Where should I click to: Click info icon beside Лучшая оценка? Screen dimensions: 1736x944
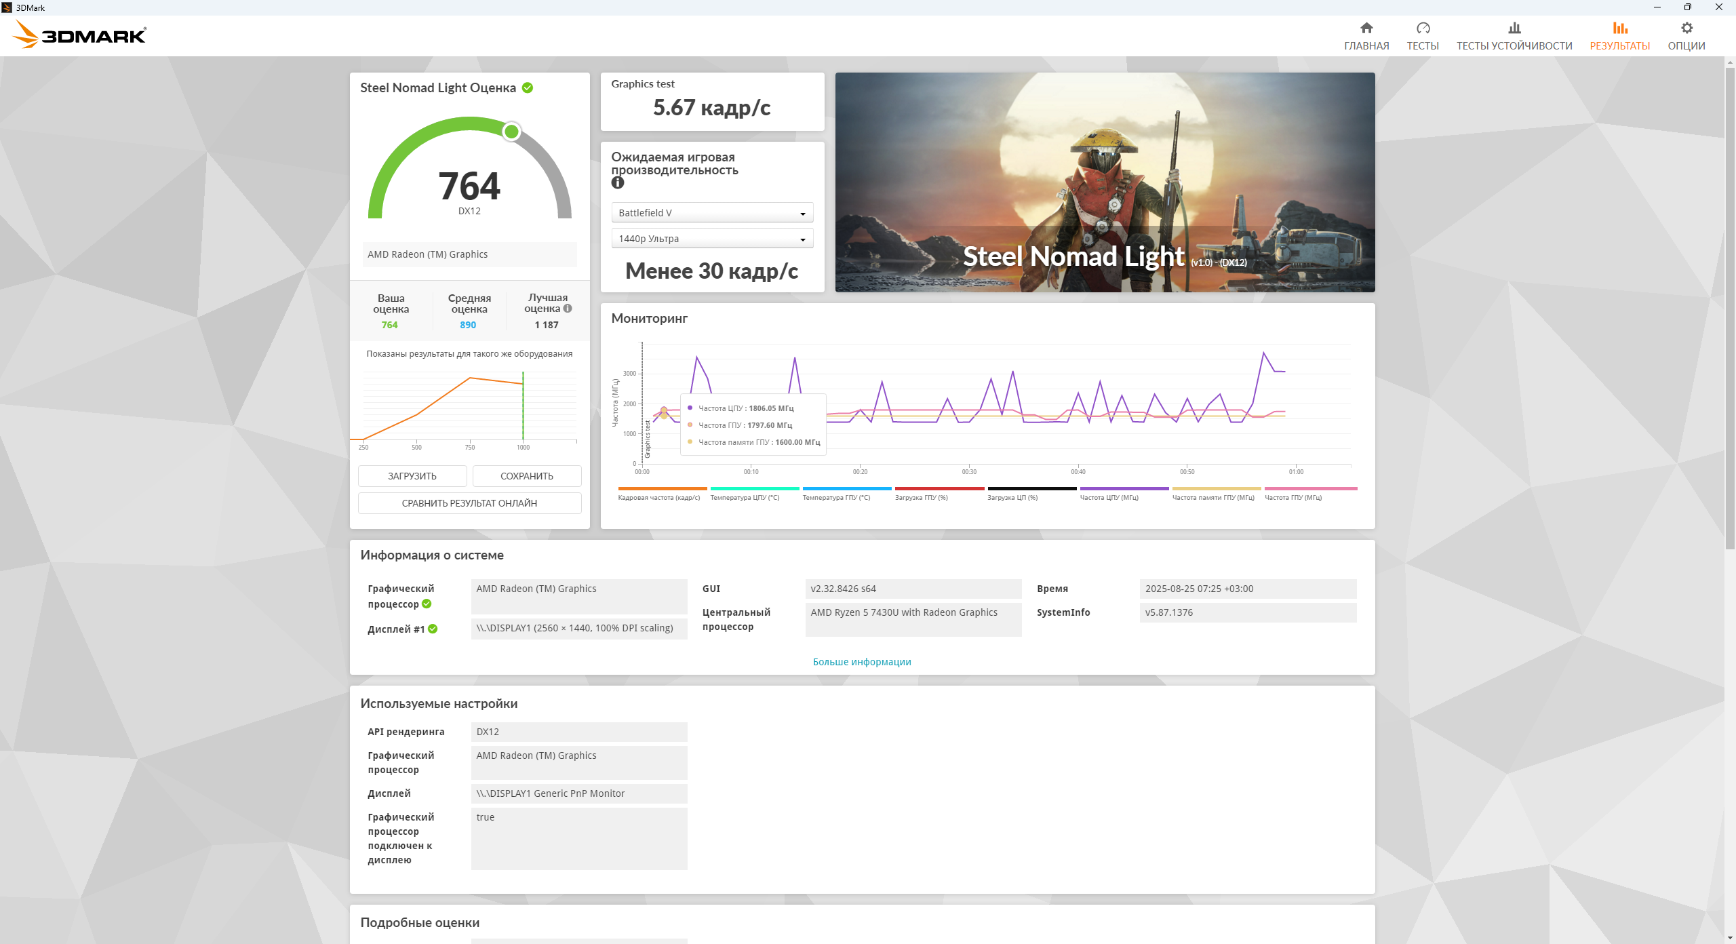568,309
